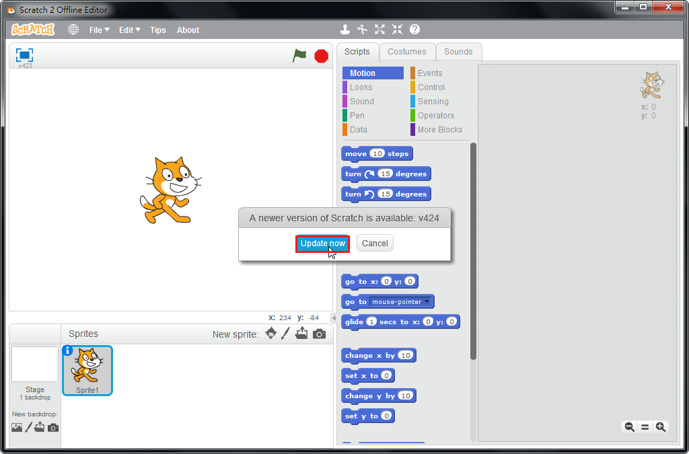Collapse the stage with the small arrow

coord(334,318)
